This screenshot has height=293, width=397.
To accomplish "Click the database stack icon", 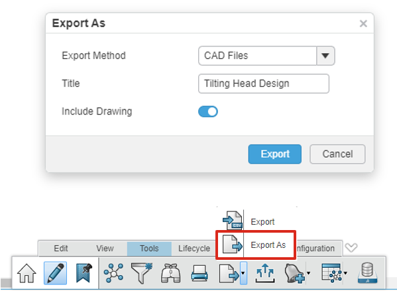I will tap(367, 273).
